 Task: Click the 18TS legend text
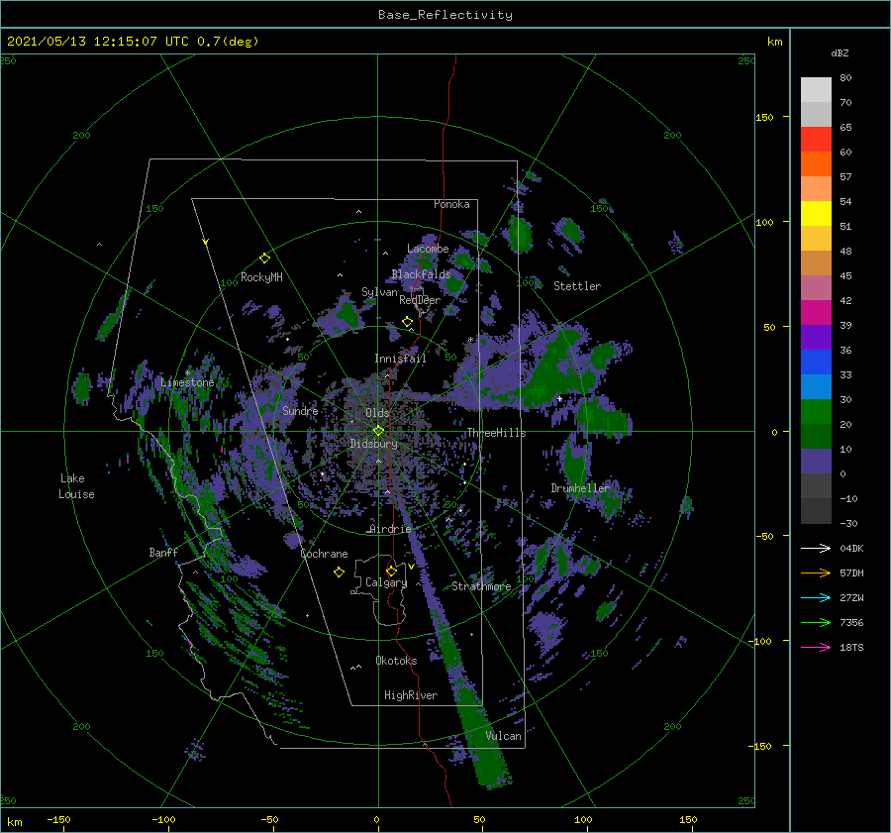click(x=851, y=648)
